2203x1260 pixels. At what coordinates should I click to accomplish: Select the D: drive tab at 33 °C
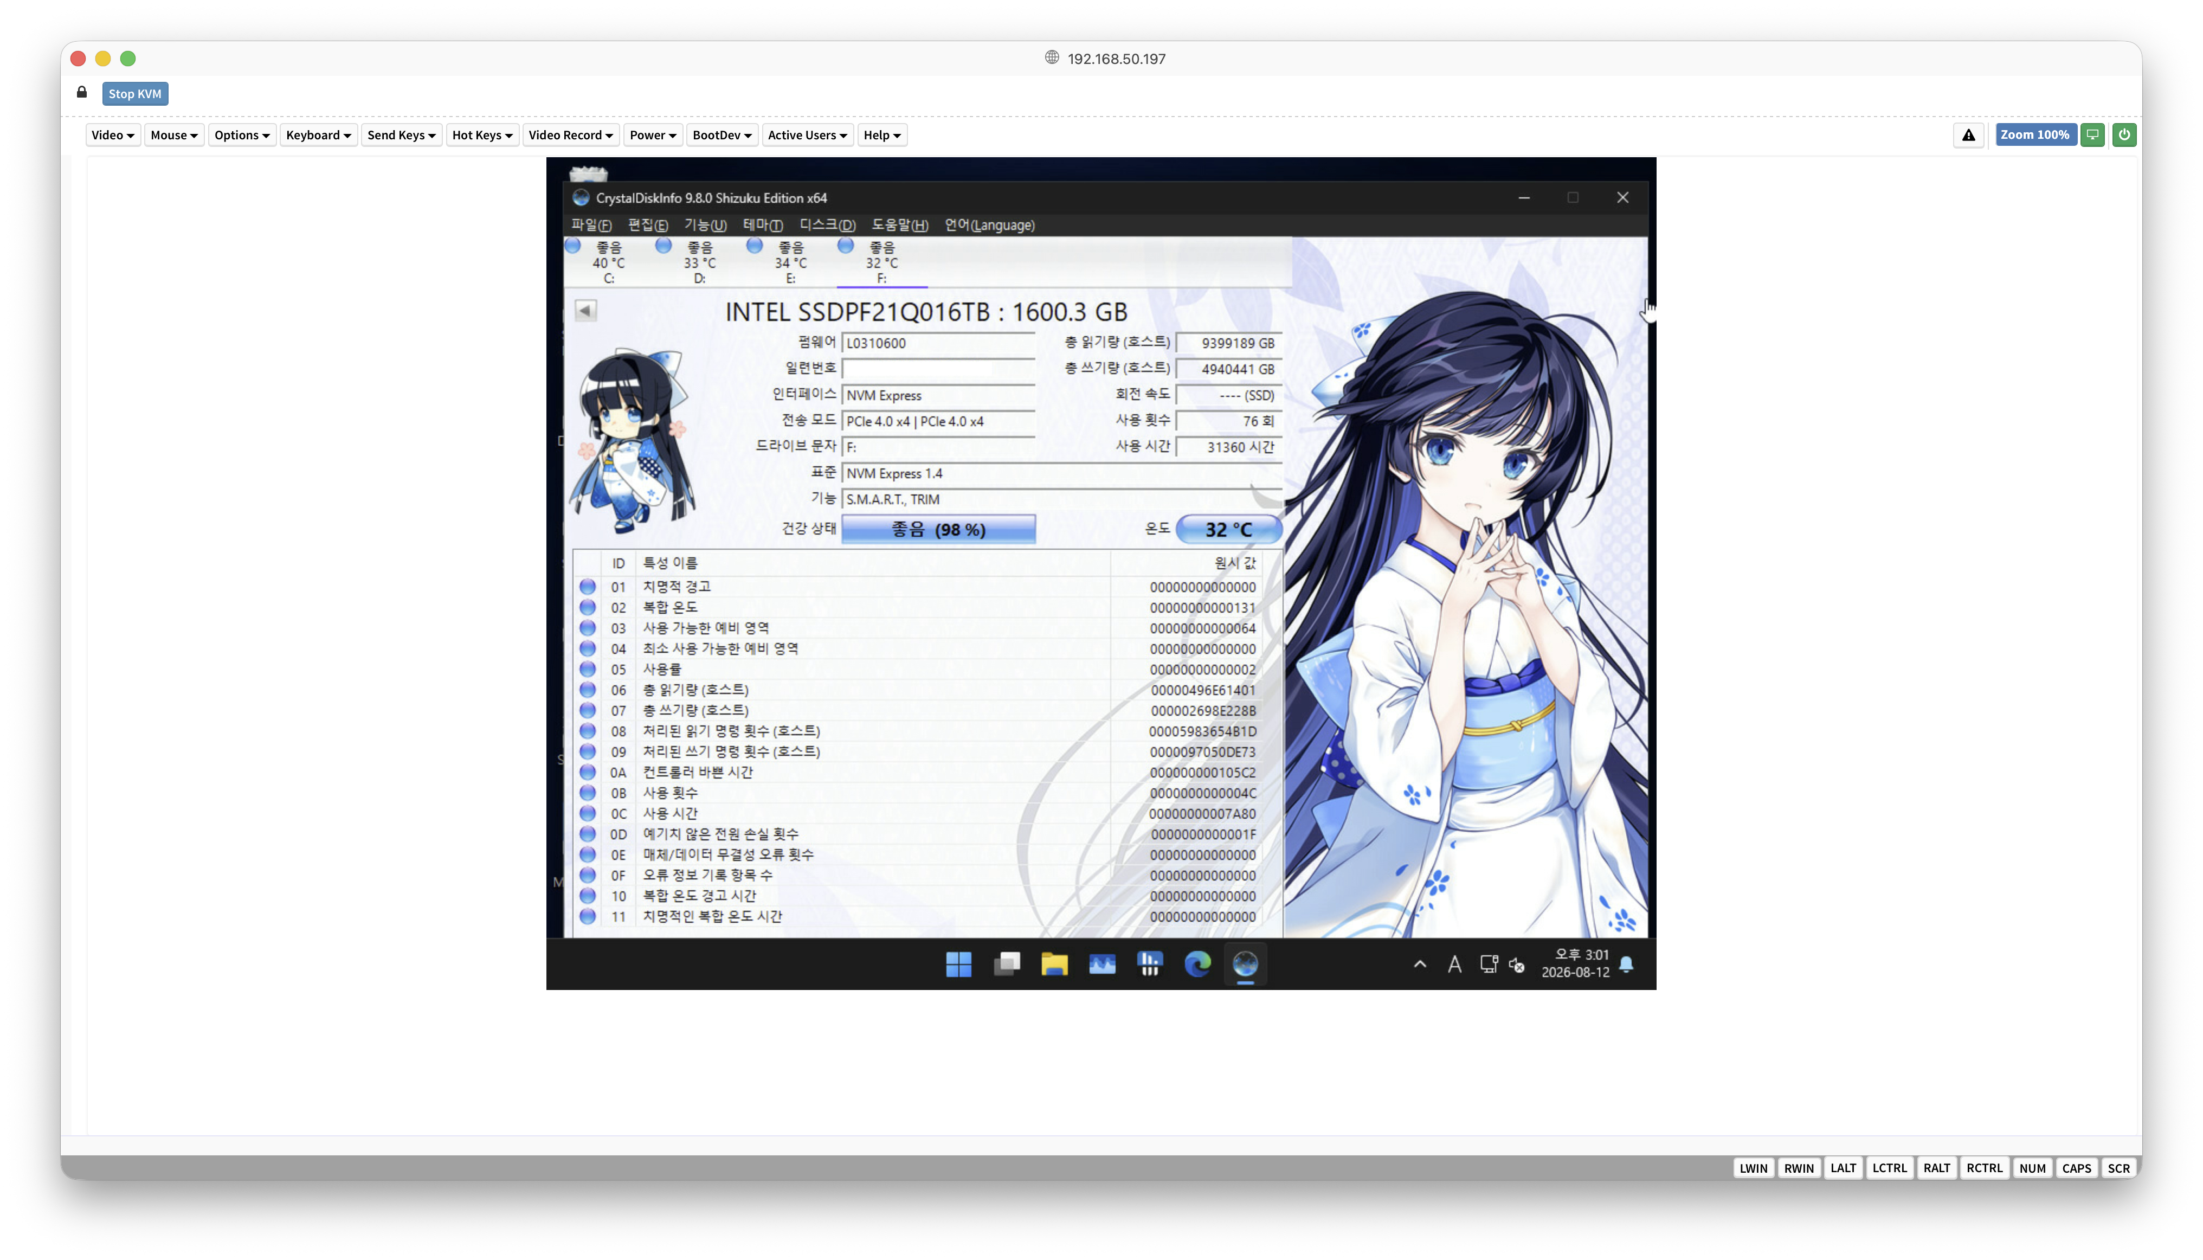pyautogui.click(x=699, y=262)
